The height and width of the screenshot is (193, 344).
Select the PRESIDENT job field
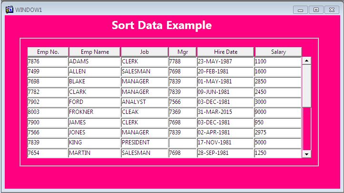144,142
